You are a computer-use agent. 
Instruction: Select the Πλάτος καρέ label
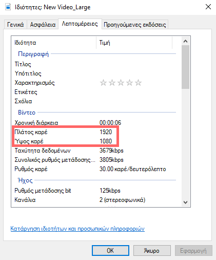click(x=31, y=132)
